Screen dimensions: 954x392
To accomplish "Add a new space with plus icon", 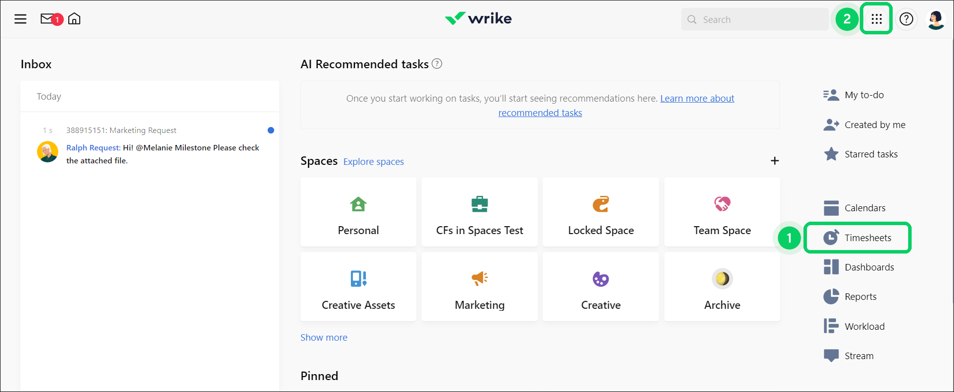I will pyautogui.click(x=775, y=161).
